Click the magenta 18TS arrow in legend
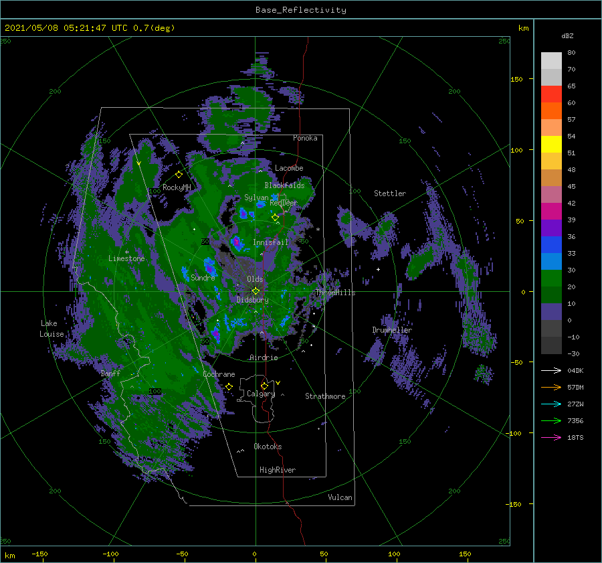Screen dimensions: 602x563 pos(551,437)
